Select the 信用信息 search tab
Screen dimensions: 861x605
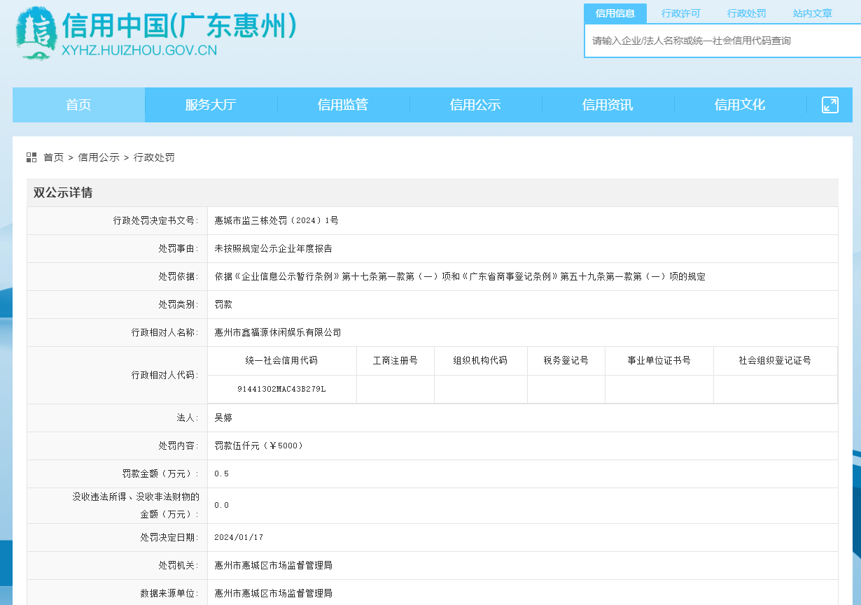pos(615,13)
